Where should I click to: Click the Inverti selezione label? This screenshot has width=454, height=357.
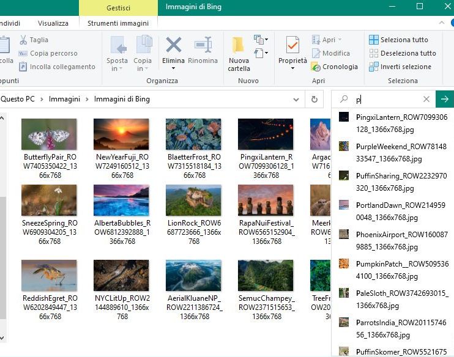pos(406,67)
